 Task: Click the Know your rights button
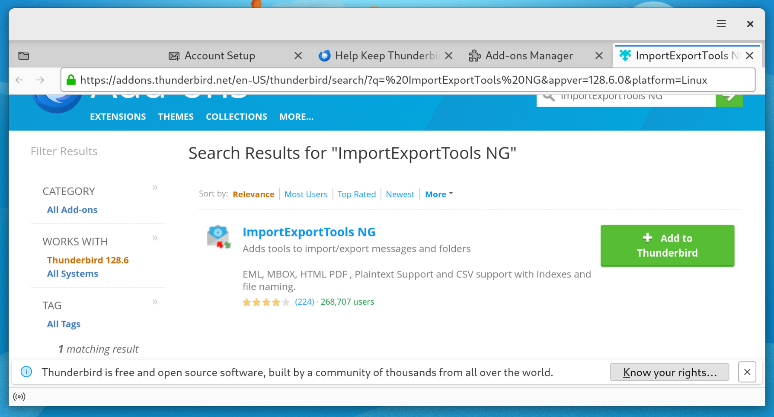point(669,372)
